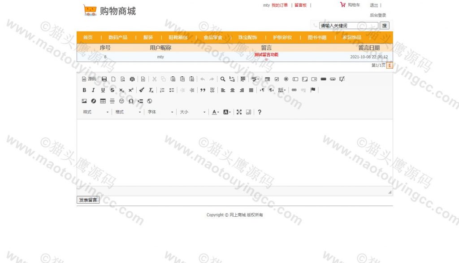Image resolution: width=459 pixels, height=263 pixels.
Task: Open the text color picker
Action: [216, 112]
